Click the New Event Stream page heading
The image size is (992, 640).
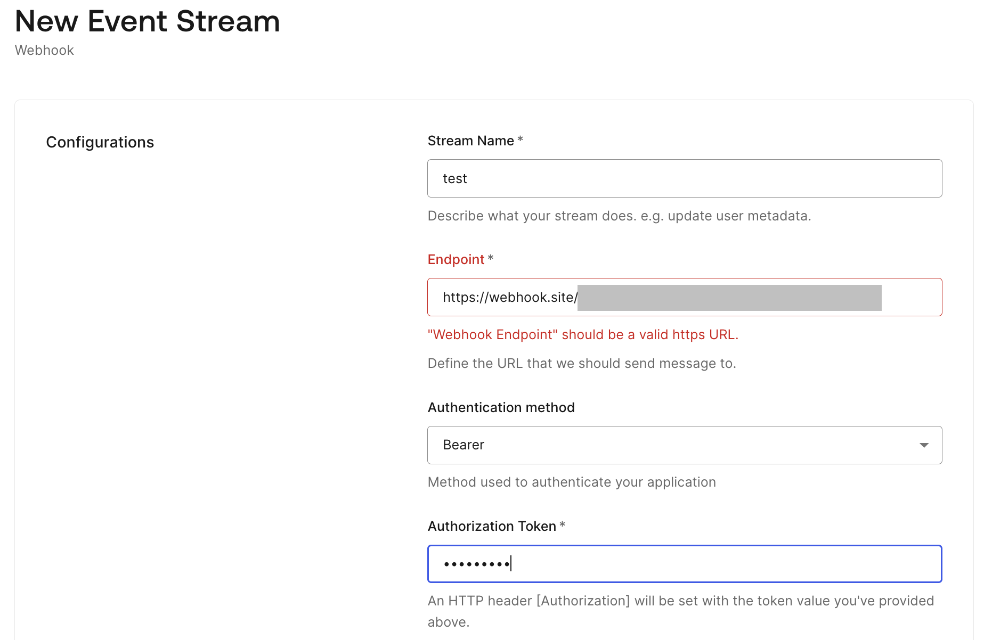pos(148,21)
